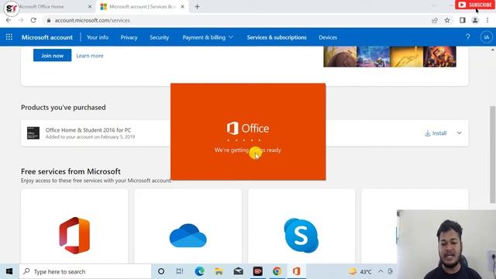The height and width of the screenshot is (279, 496).
Task: Bookmark this page with the star icon
Action: 447,20
